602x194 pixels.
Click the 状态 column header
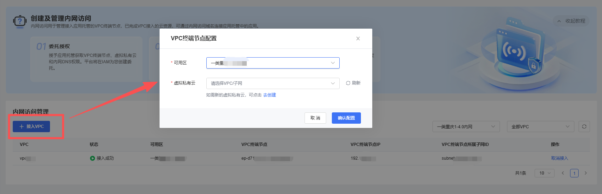(94, 145)
